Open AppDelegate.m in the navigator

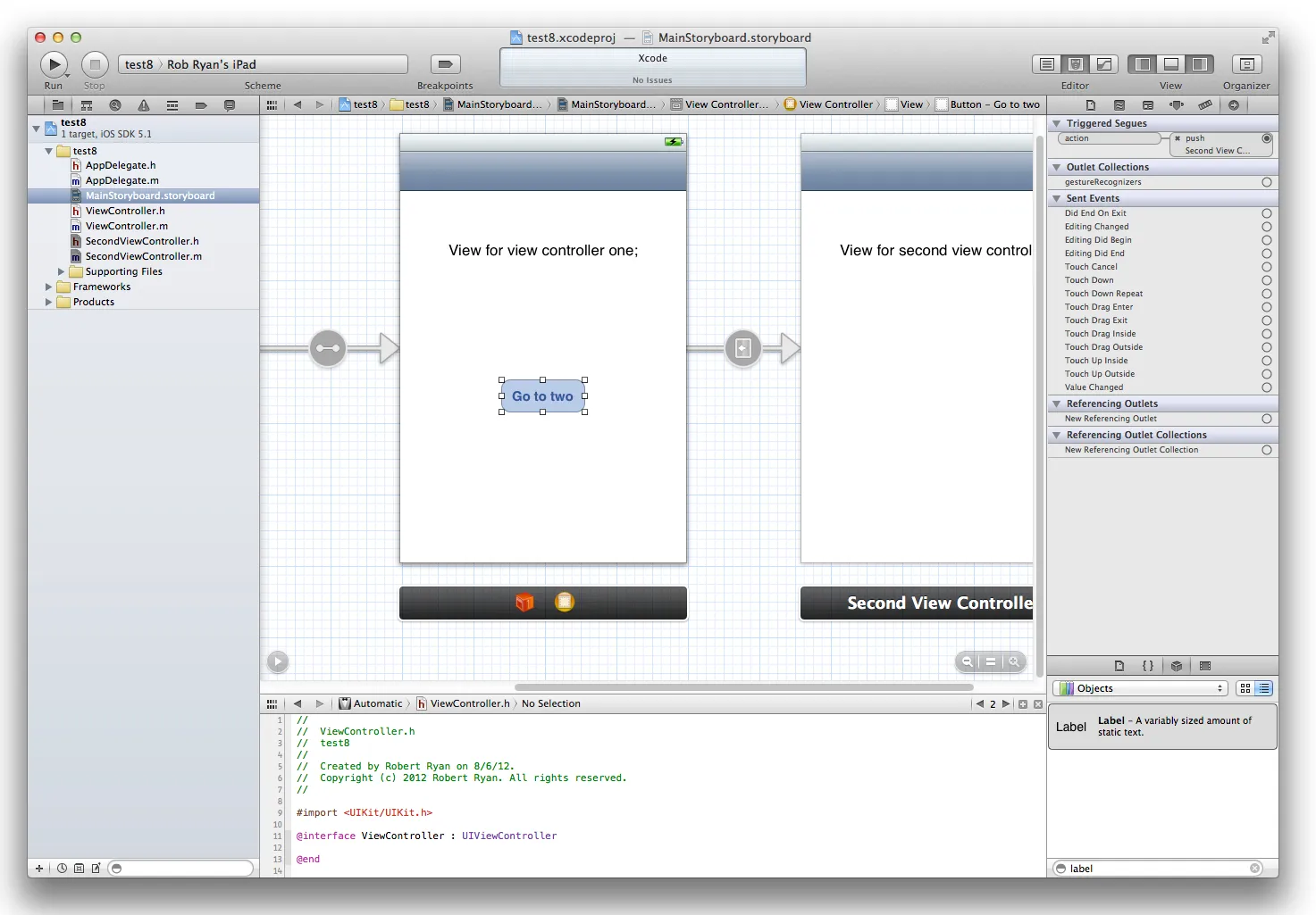[x=122, y=180]
